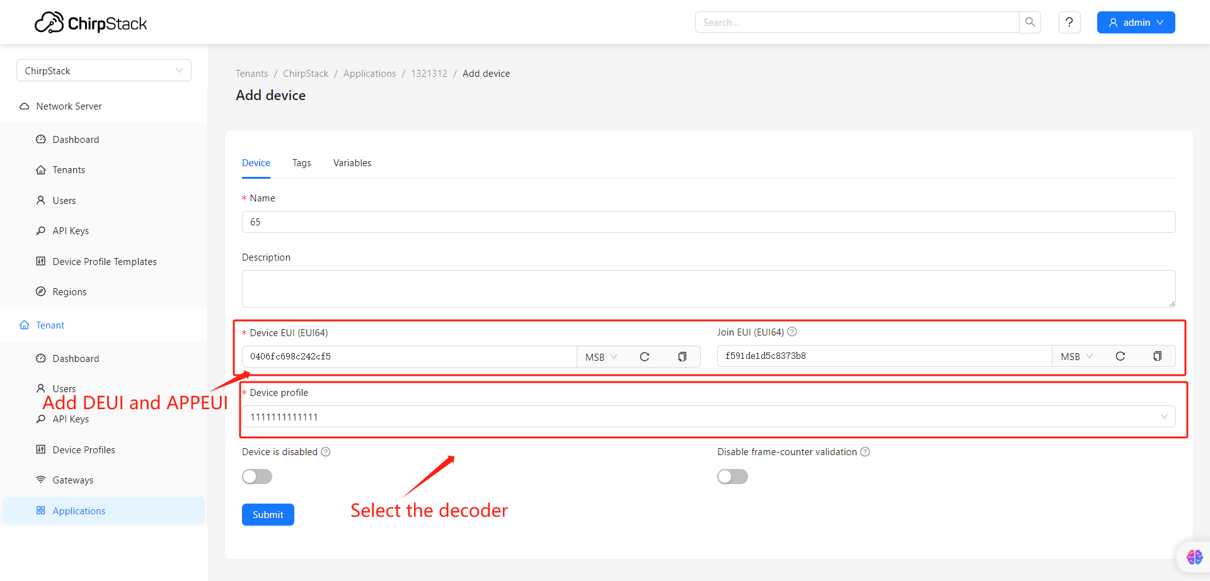This screenshot has width=1210, height=581.
Task: Expand the Device profile dropdown
Action: pos(708,417)
